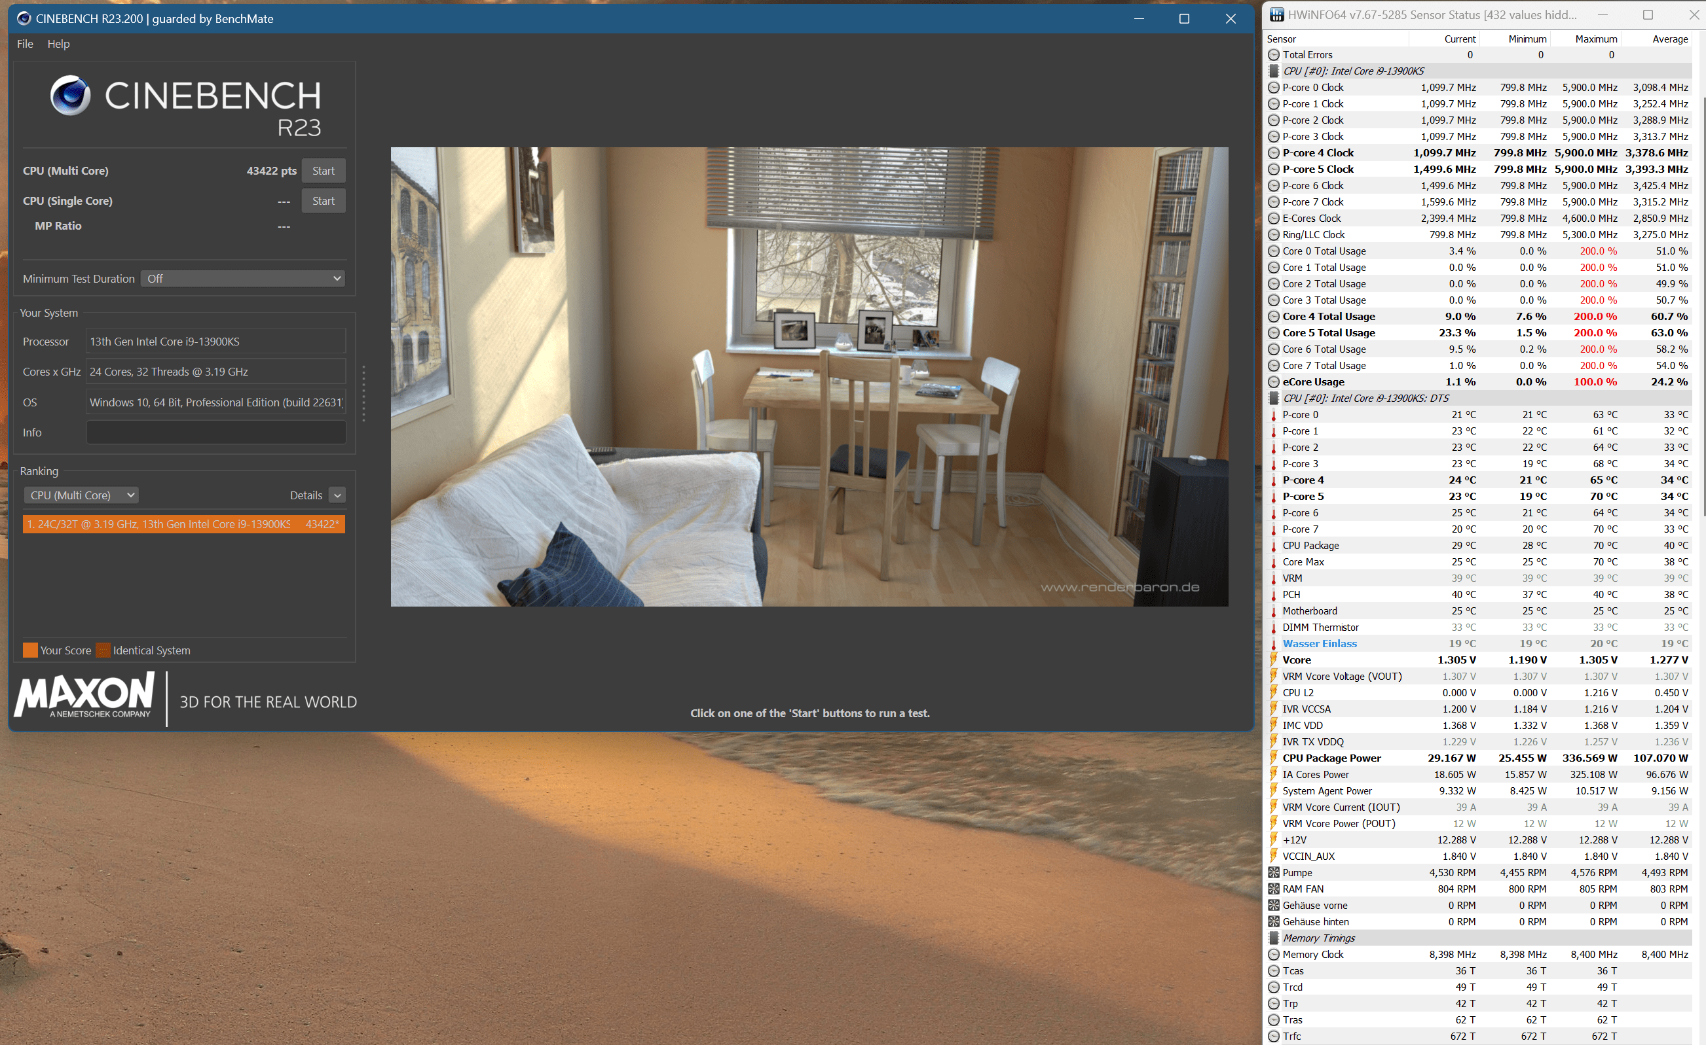
Task: Click the Current column header in HWiNFO
Action: (1445, 39)
